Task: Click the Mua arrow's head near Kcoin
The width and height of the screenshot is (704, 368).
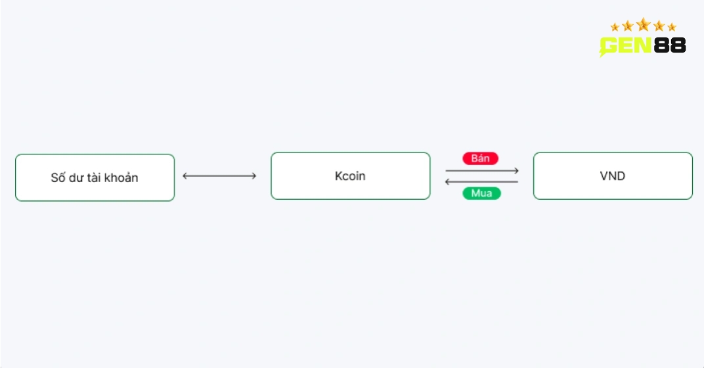Action: (x=447, y=181)
